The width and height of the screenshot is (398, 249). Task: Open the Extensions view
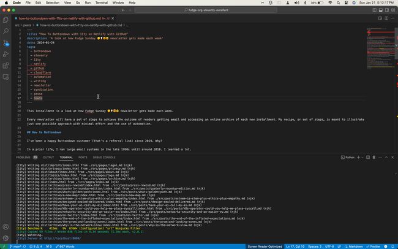point(6,66)
